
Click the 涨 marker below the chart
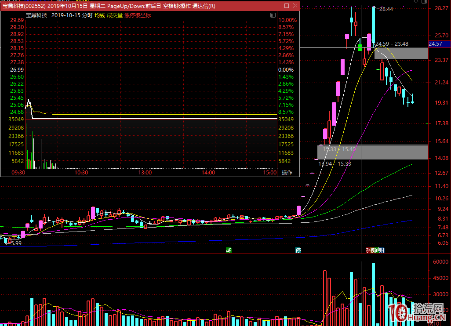[368, 250]
